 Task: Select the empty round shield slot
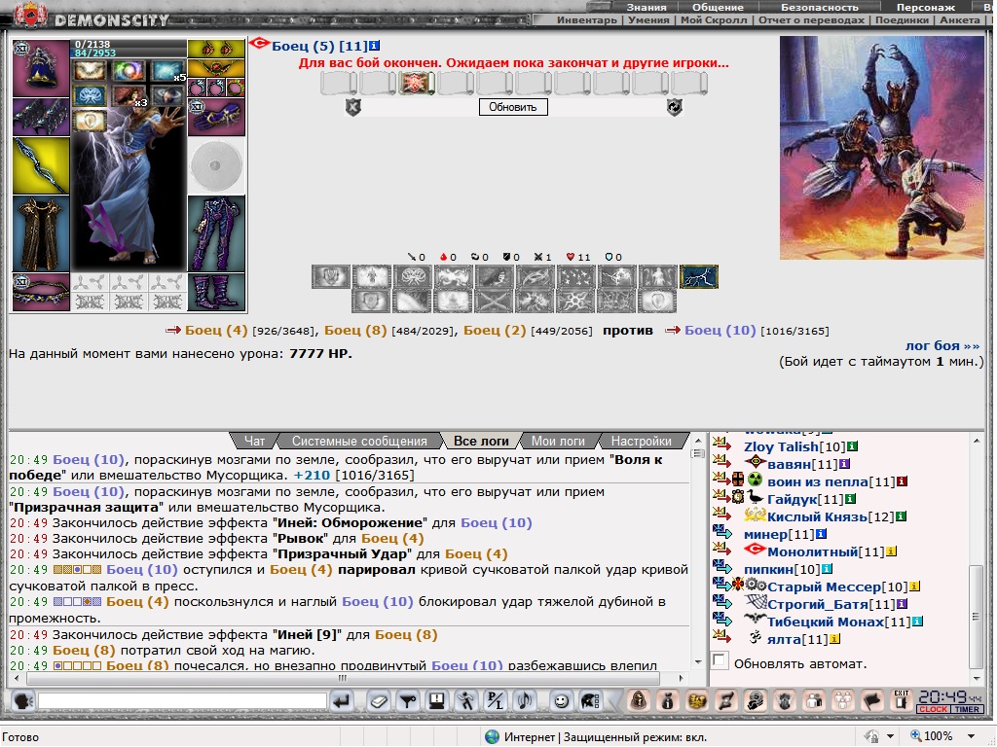coord(216,165)
